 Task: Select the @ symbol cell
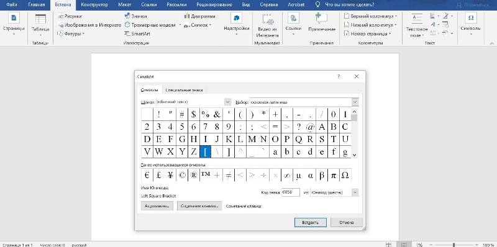click(x=310, y=127)
